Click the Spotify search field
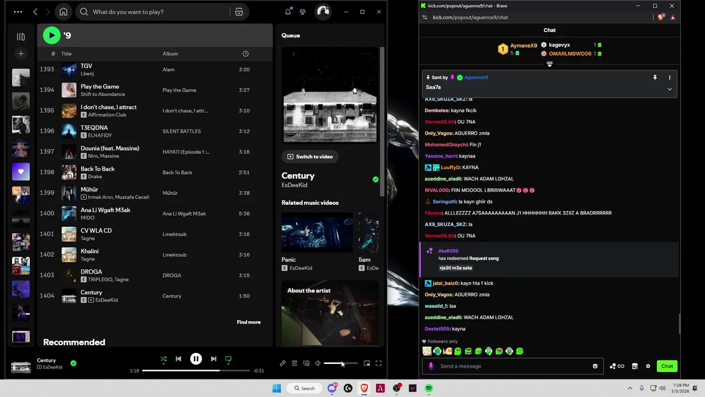 [x=161, y=12]
